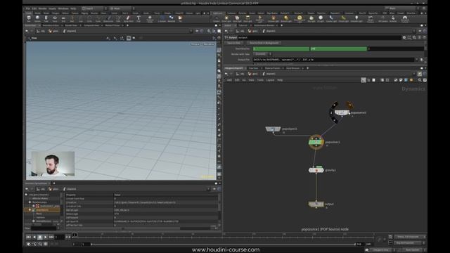This screenshot has width=450, height=253.
Task: Open output file chooser icon
Action: pyautogui.click(x=422, y=60)
